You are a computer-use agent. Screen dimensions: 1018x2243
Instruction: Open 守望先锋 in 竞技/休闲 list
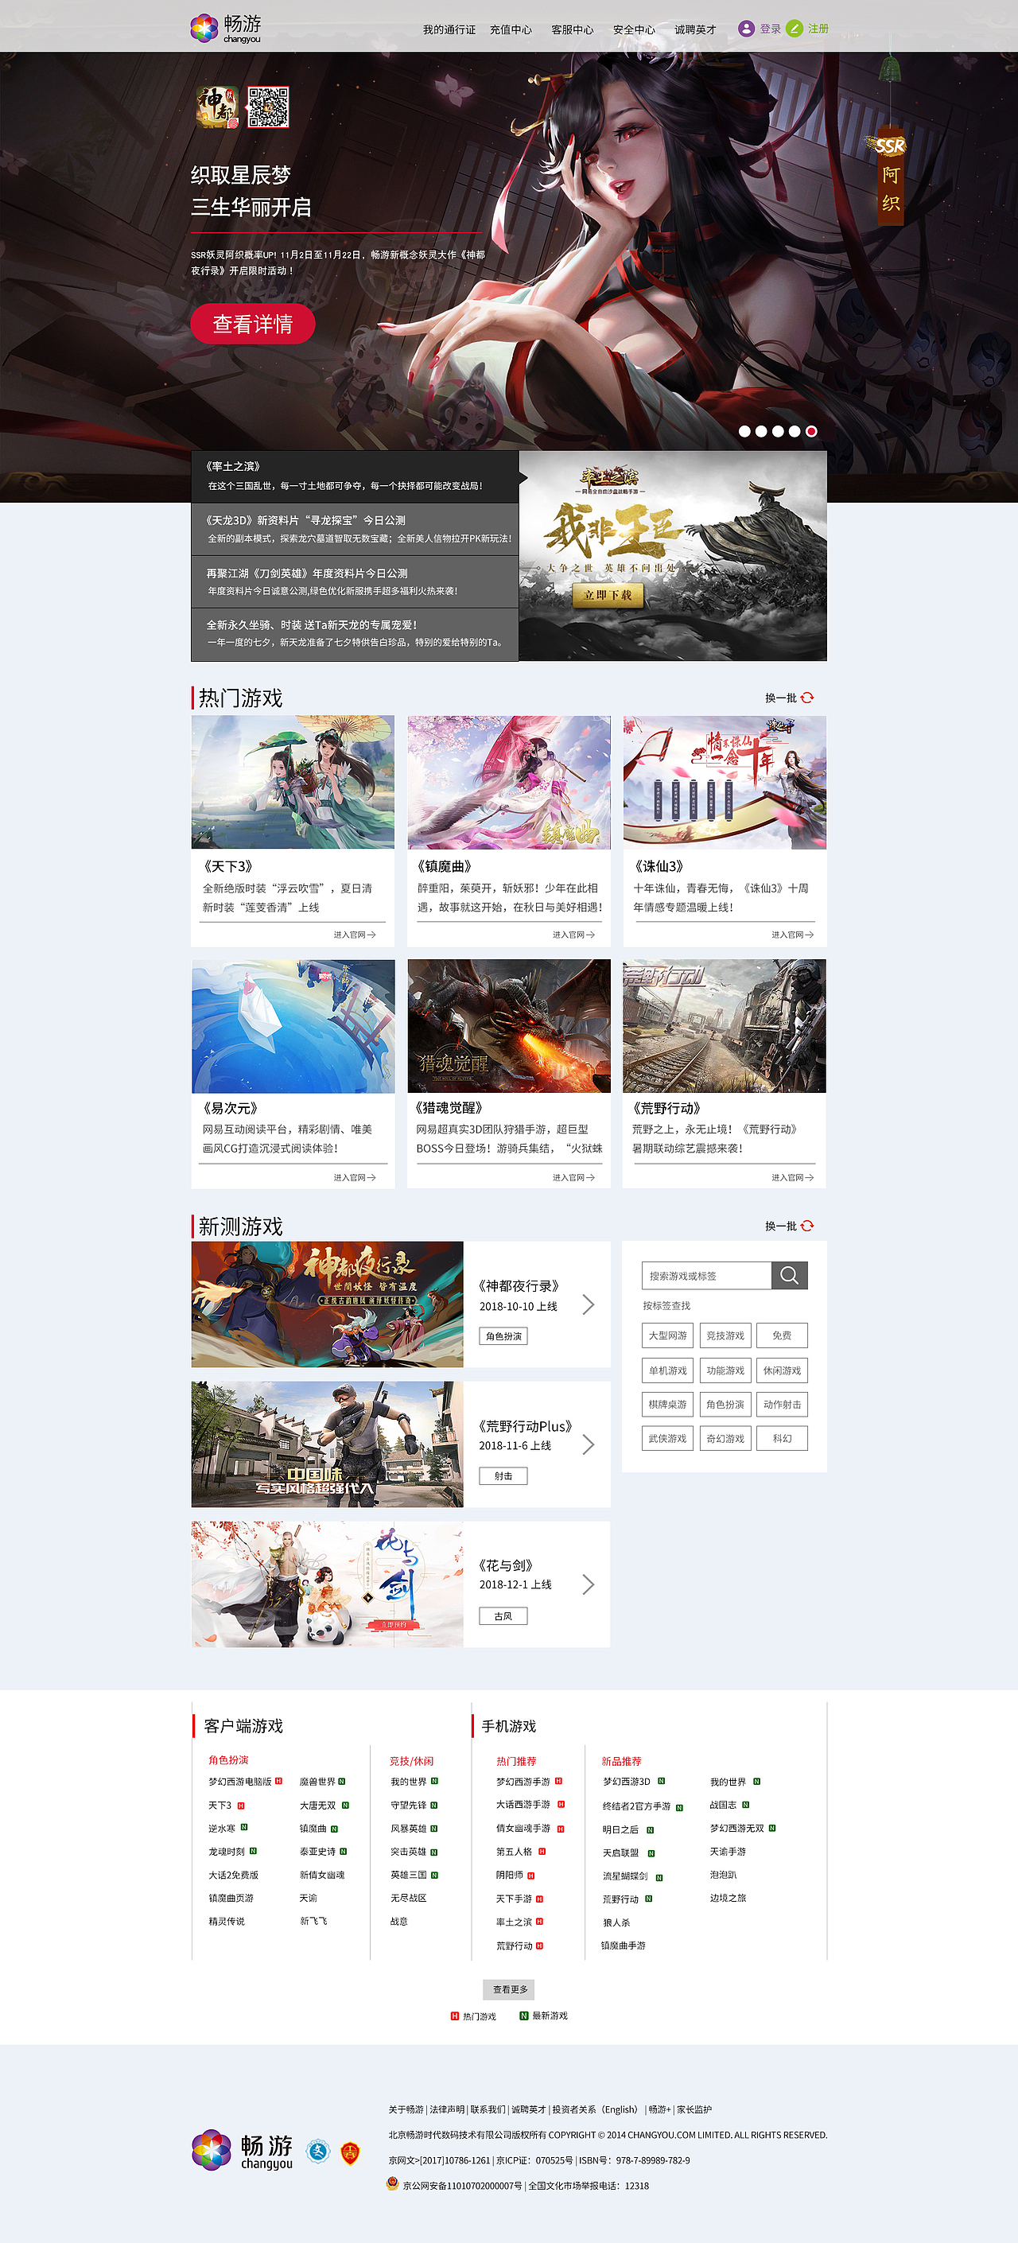[x=409, y=1805]
